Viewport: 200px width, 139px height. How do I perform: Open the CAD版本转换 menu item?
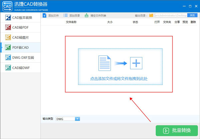20,17
